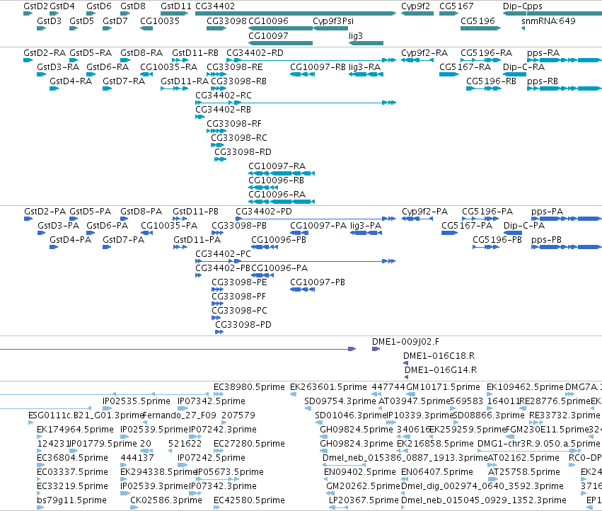This screenshot has height=511, width=602.
Task: Click EST Fernando_27_F09
Action: coord(179,415)
